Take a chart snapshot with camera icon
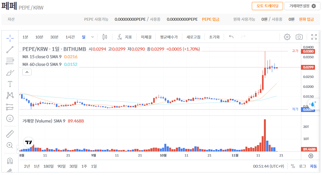 299,37
